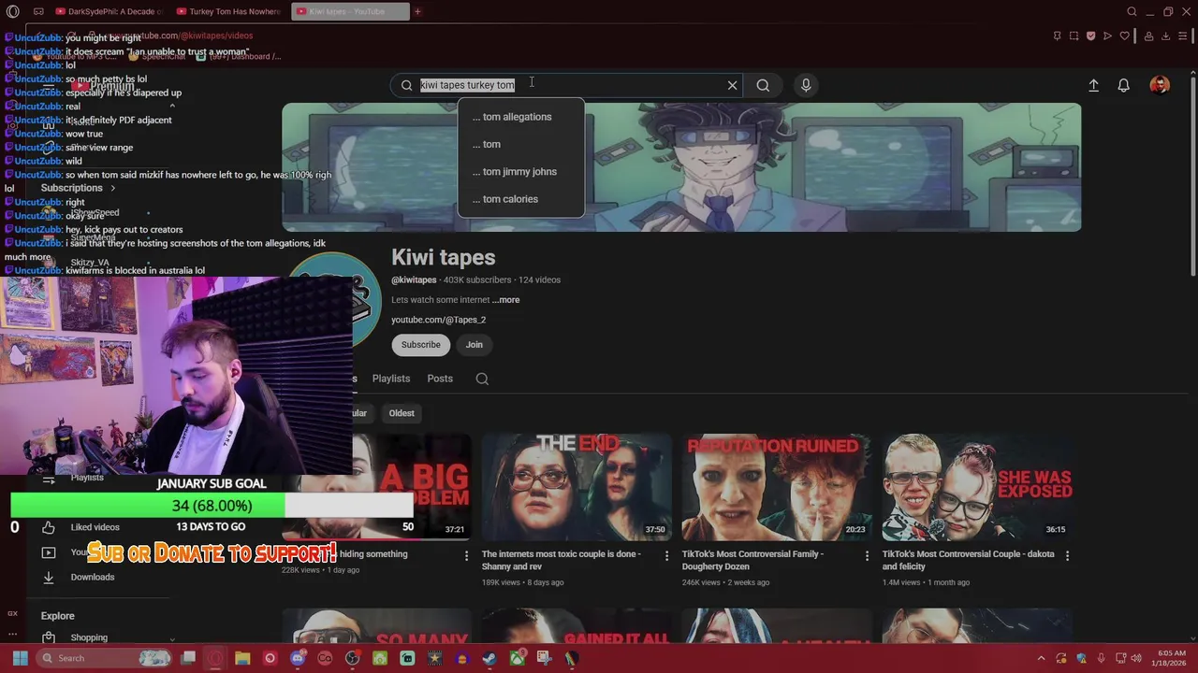Click the Opera icon in the taskbar
Screen dimensions: 1198x673
[214, 658]
